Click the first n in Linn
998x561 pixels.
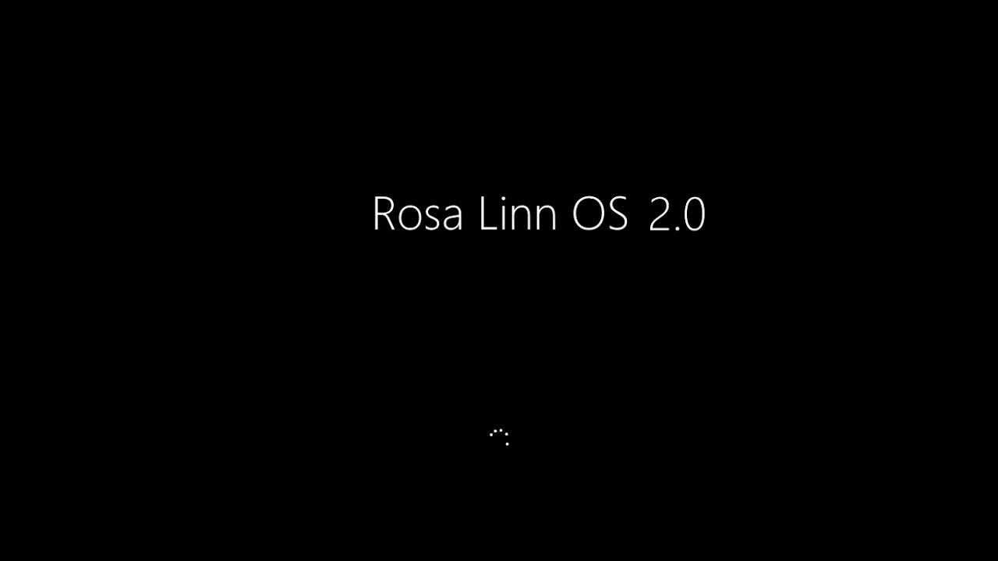click(x=522, y=219)
